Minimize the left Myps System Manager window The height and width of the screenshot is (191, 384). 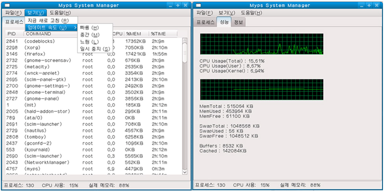tap(171, 5)
